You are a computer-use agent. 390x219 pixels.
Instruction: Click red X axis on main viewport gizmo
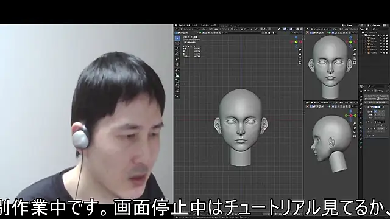300,42
